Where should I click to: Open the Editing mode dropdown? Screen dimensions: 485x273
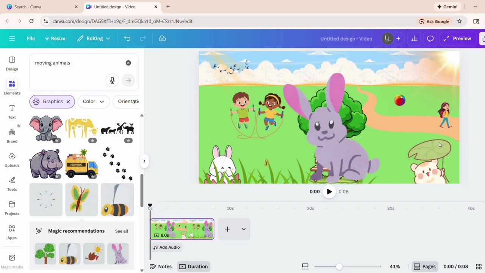[x=94, y=38]
